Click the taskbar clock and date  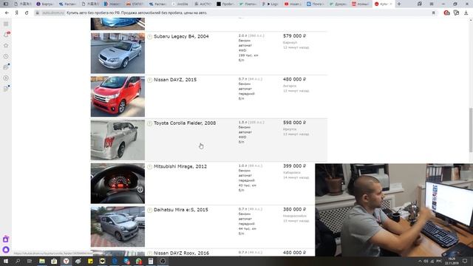[x=452, y=261]
